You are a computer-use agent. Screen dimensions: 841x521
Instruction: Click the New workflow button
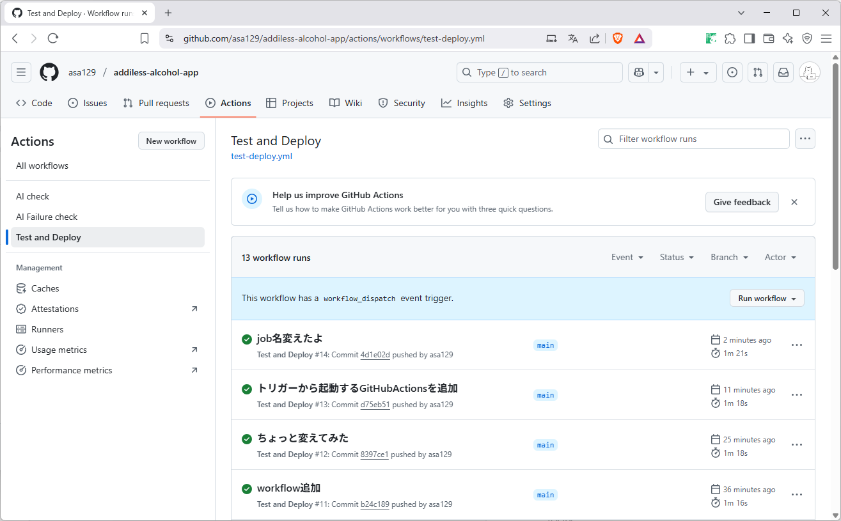click(171, 141)
